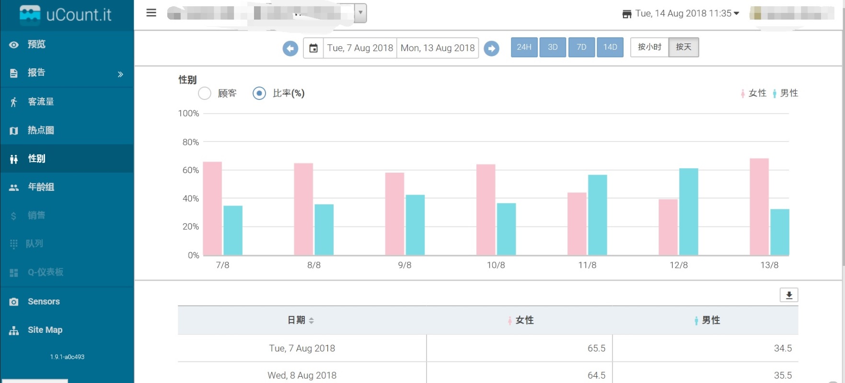
Task: Click the Tue, 7 Aug 2018 table row date
Action: 302,349
